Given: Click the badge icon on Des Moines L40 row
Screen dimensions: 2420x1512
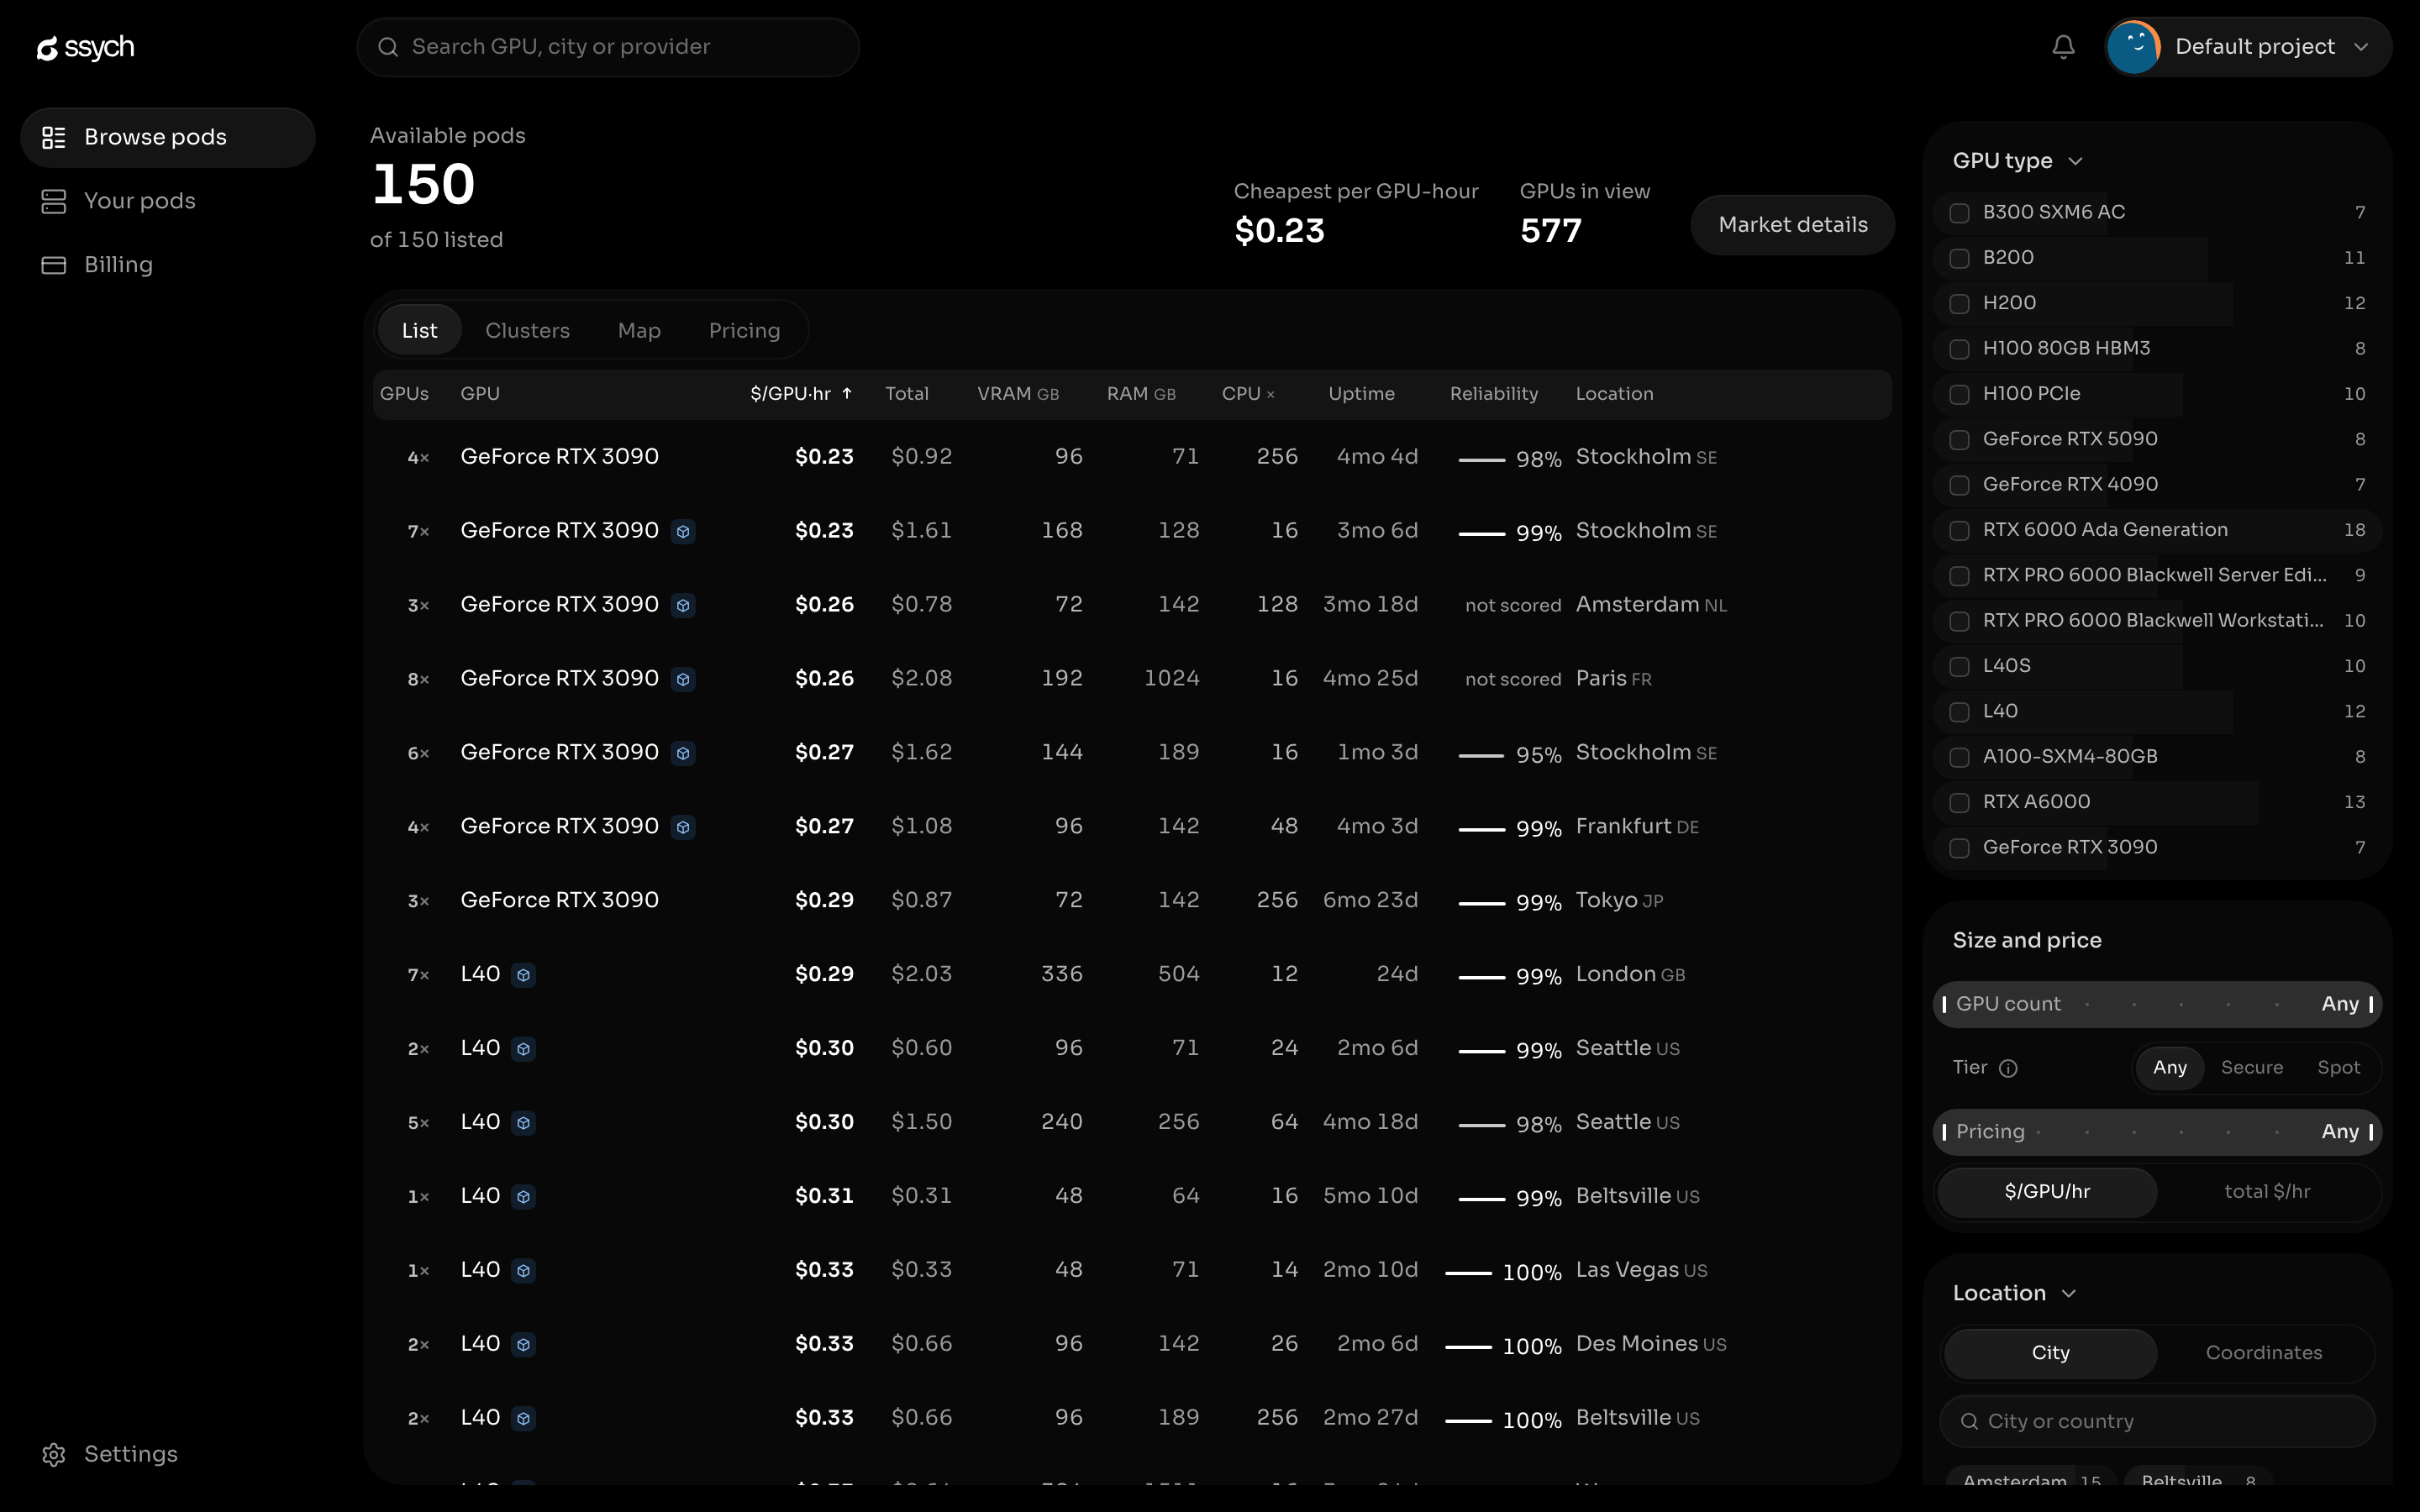Looking at the screenshot, I should pyautogui.click(x=523, y=1345).
